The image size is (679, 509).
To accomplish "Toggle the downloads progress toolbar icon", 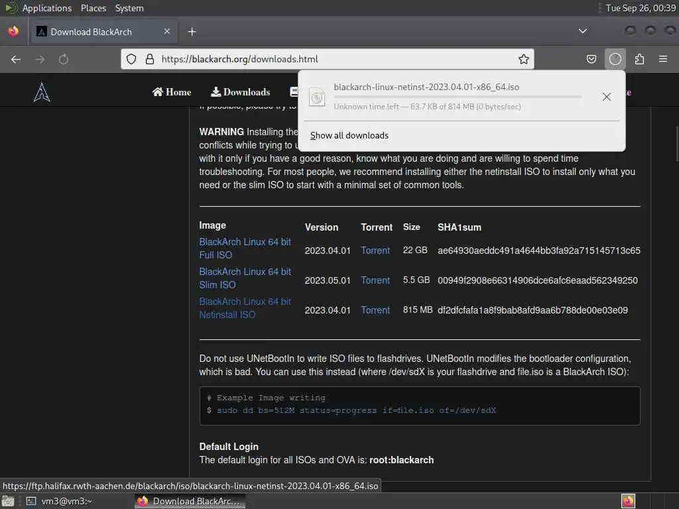I will click(615, 59).
